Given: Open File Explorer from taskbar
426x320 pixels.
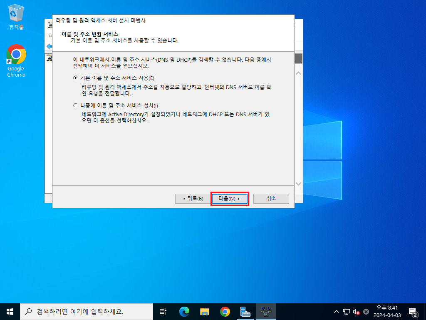Looking at the screenshot, I should click(x=205, y=312).
